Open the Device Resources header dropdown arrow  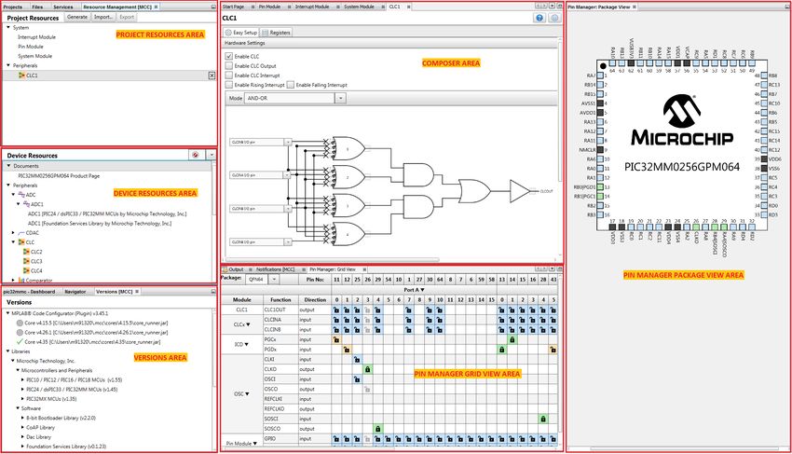click(x=212, y=155)
